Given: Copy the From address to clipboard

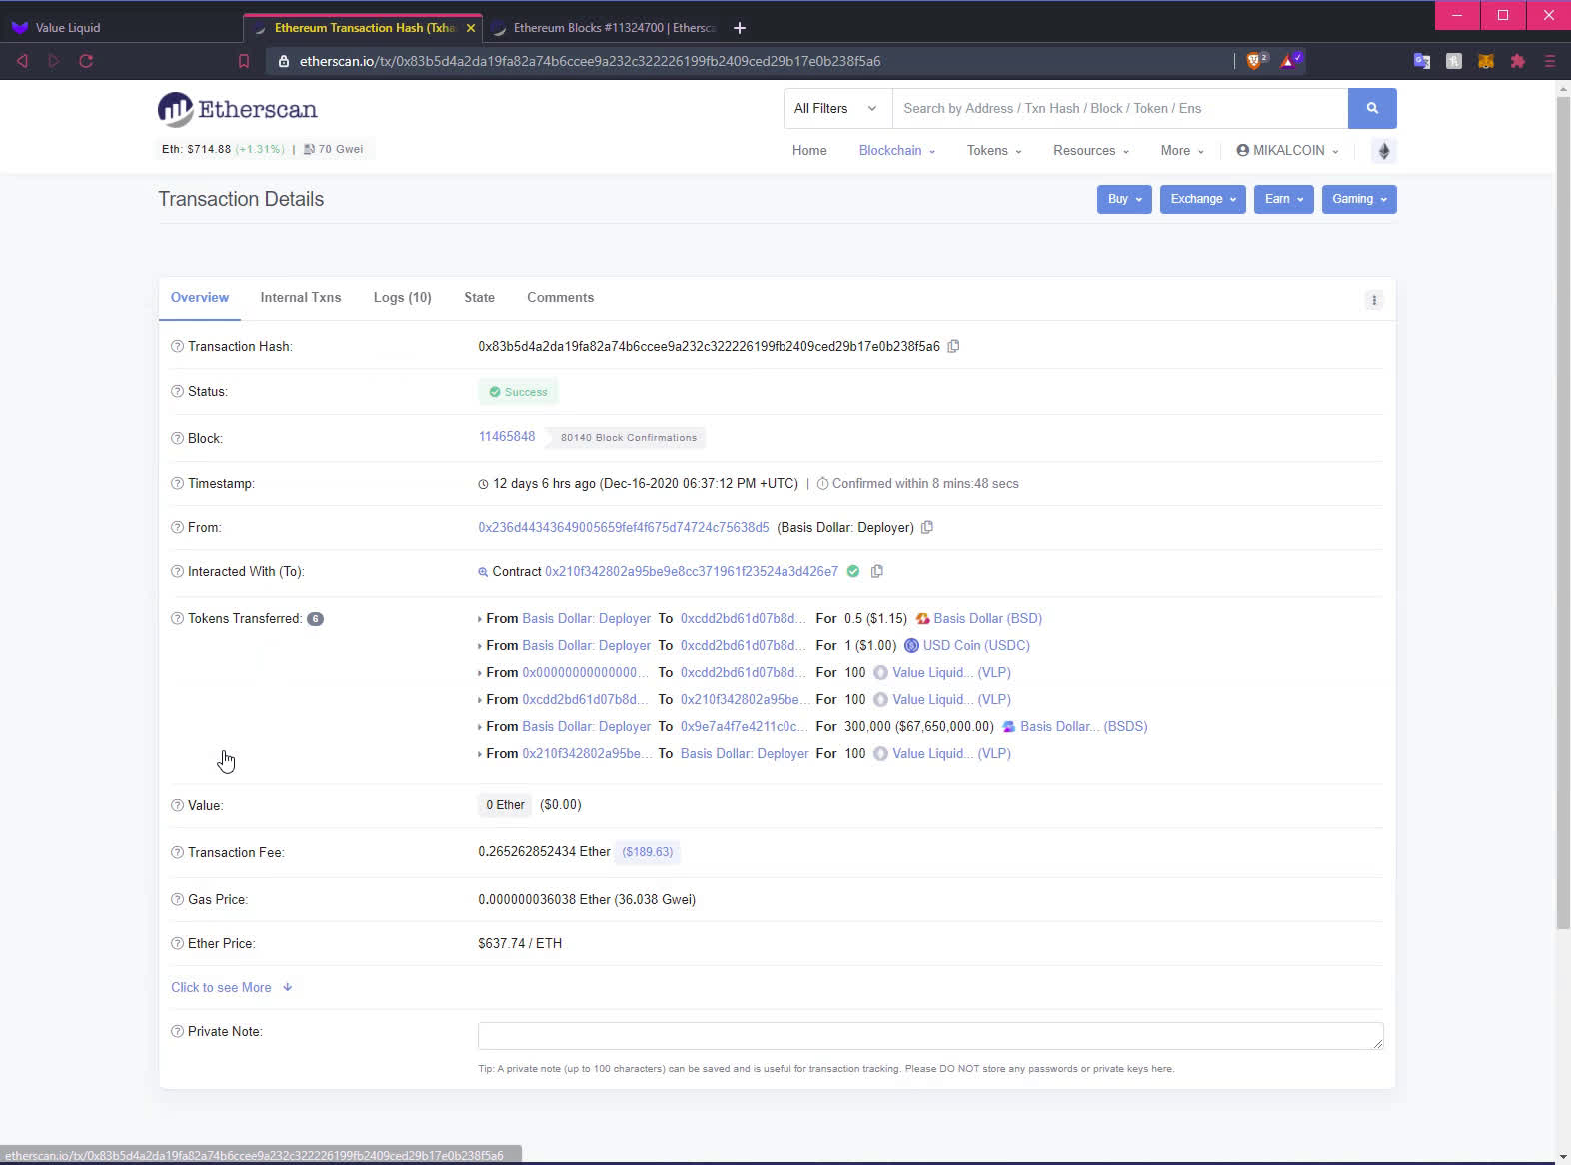Looking at the screenshot, I should coord(927,527).
